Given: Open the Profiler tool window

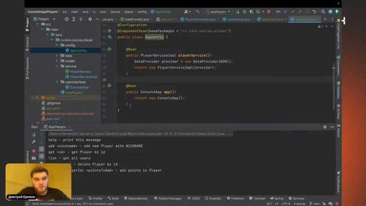Looking at the screenshot, I should coord(96,199).
